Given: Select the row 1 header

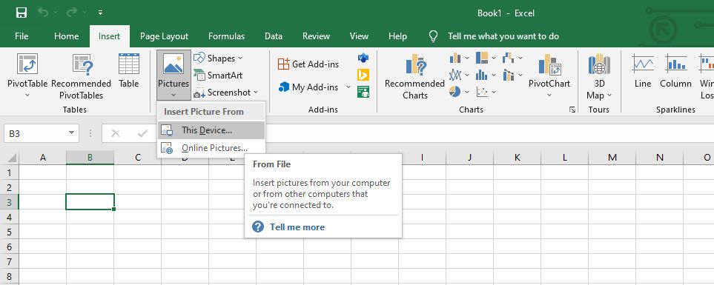Looking at the screenshot, I should 10,172.
